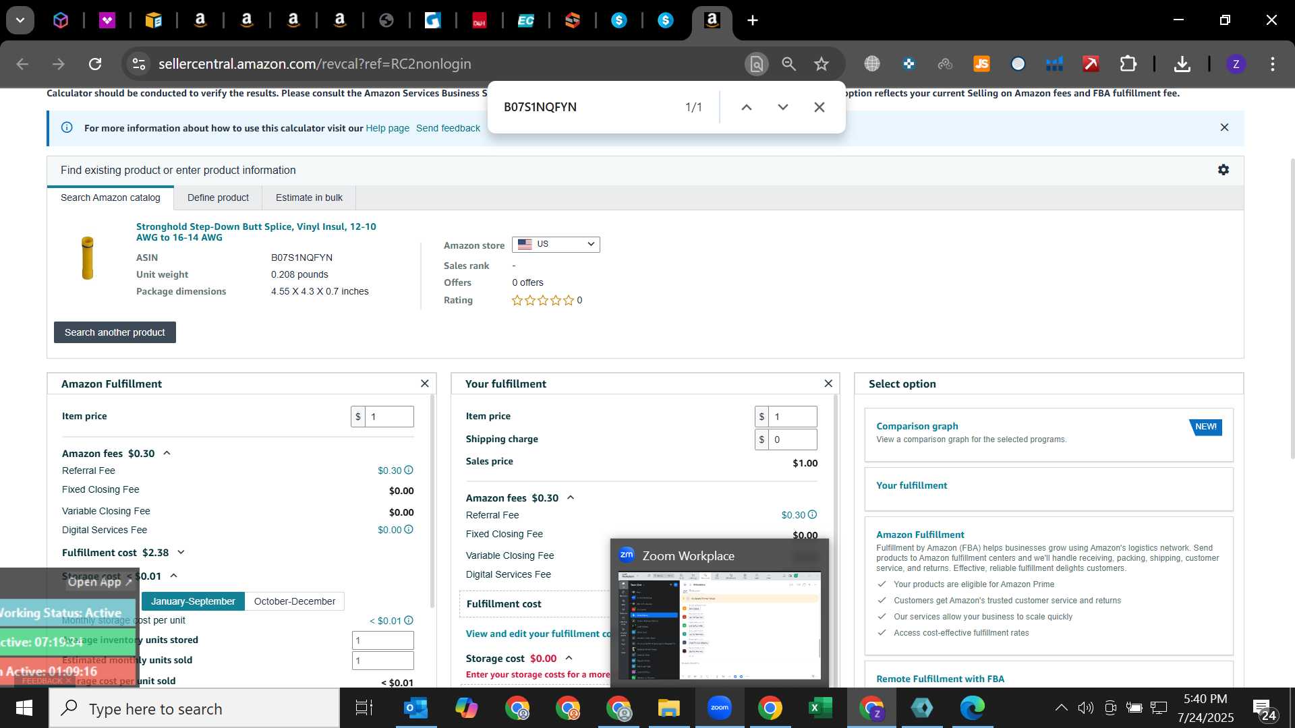The image size is (1295, 728).
Task: Open Outlook from the taskbar
Action: pos(415,708)
